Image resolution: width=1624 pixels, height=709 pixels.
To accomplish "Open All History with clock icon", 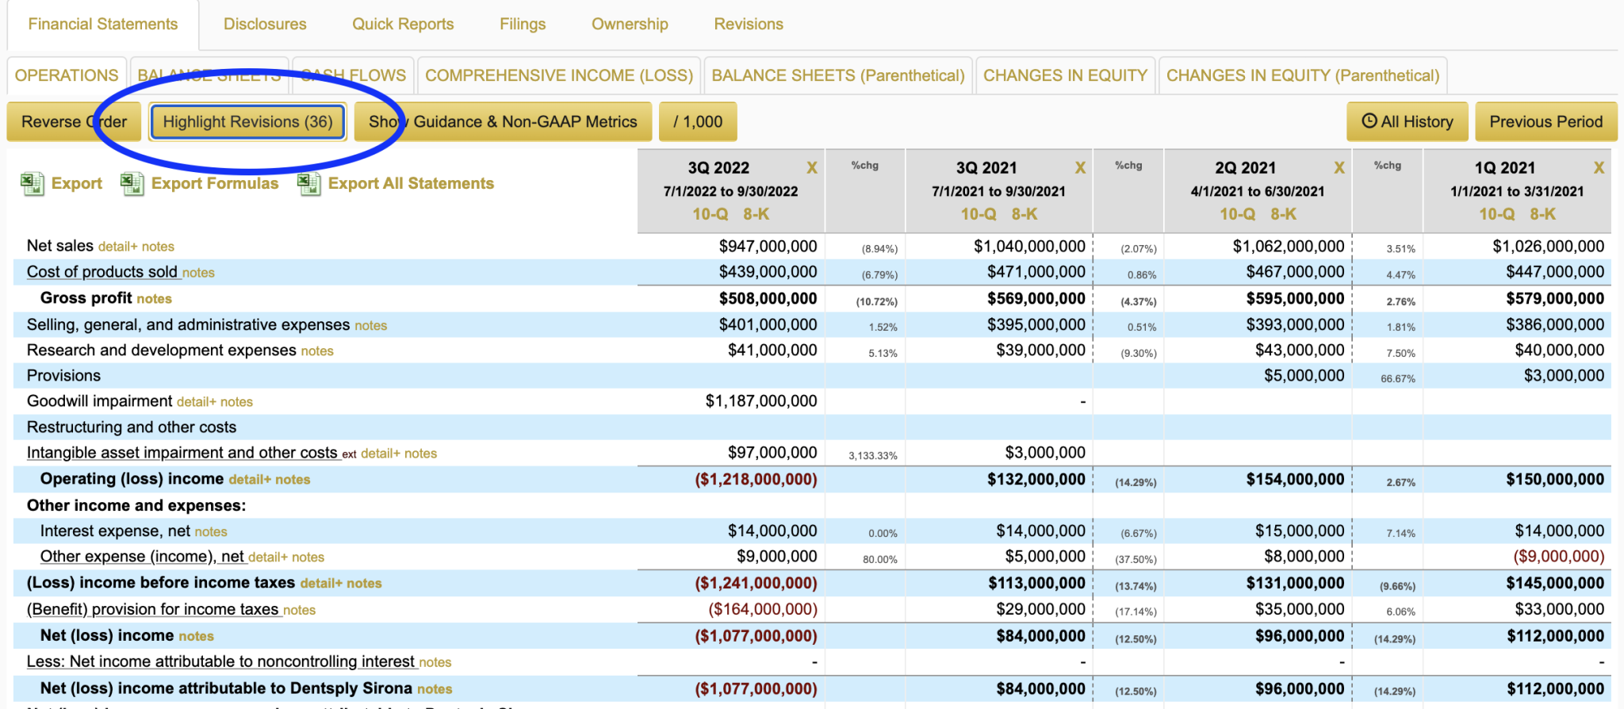I will pyautogui.click(x=1407, y=121).
